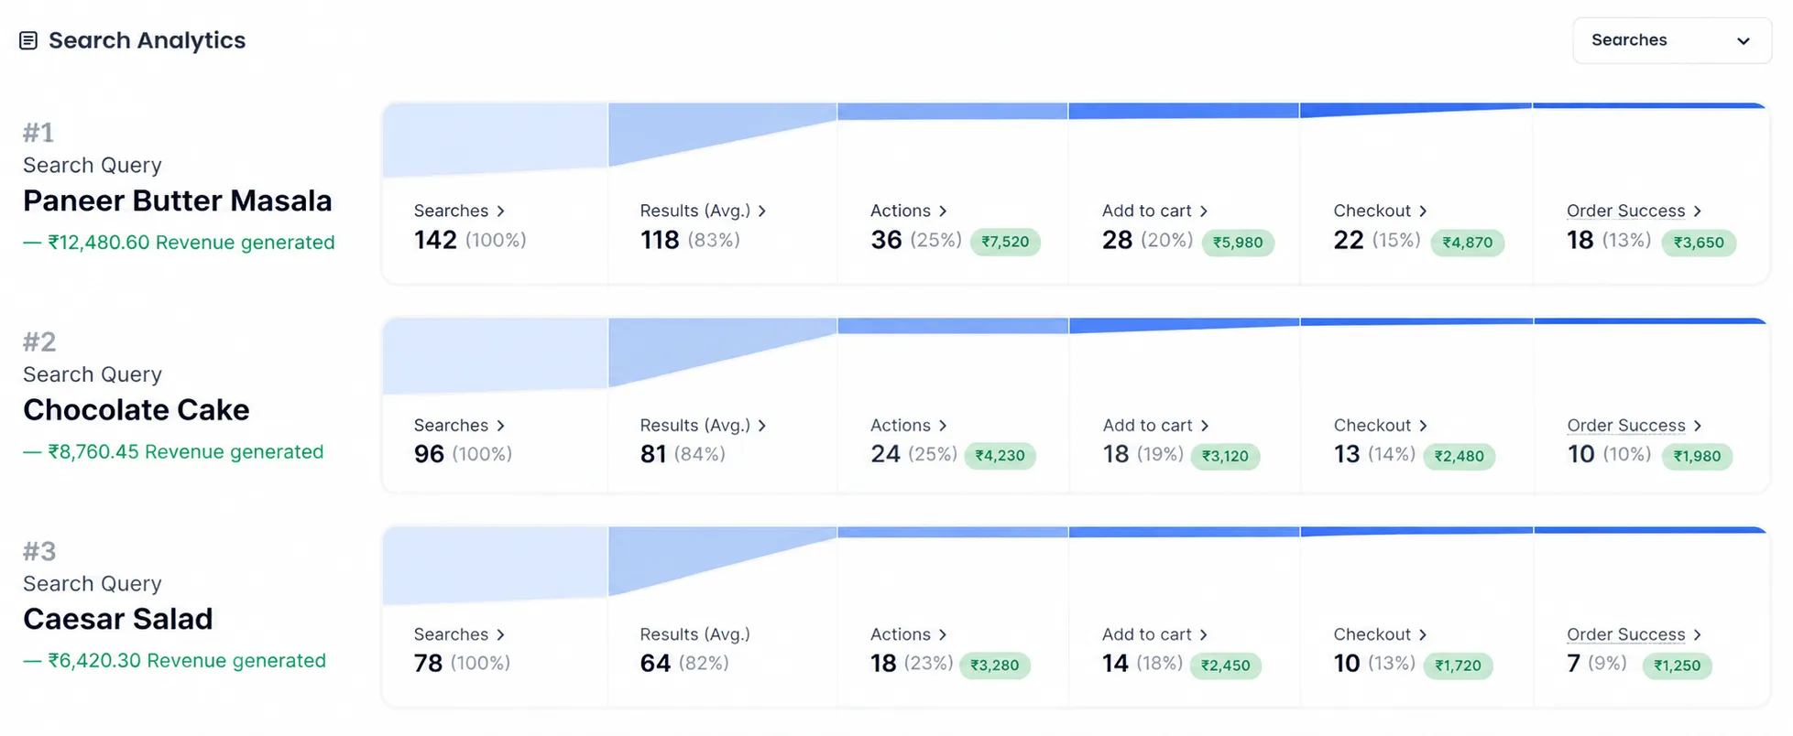Click the ₹1,250 Order Success revenue badge
The width and height of the screenshot is (1793, 736).
point(1677,666)
